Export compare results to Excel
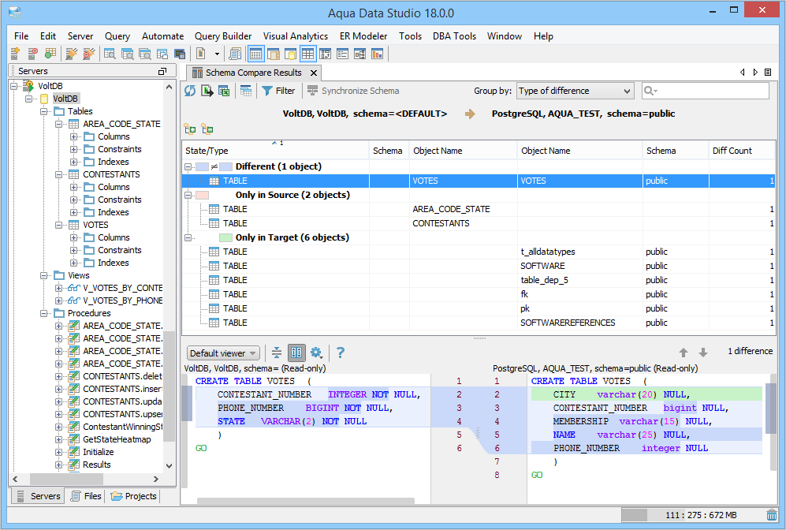The image size is (786, 530). (x=224, y=91)
